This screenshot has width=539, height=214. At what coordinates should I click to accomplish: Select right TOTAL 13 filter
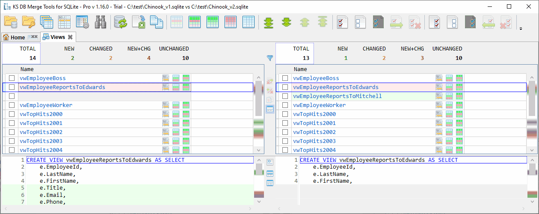tap(295, 53)
